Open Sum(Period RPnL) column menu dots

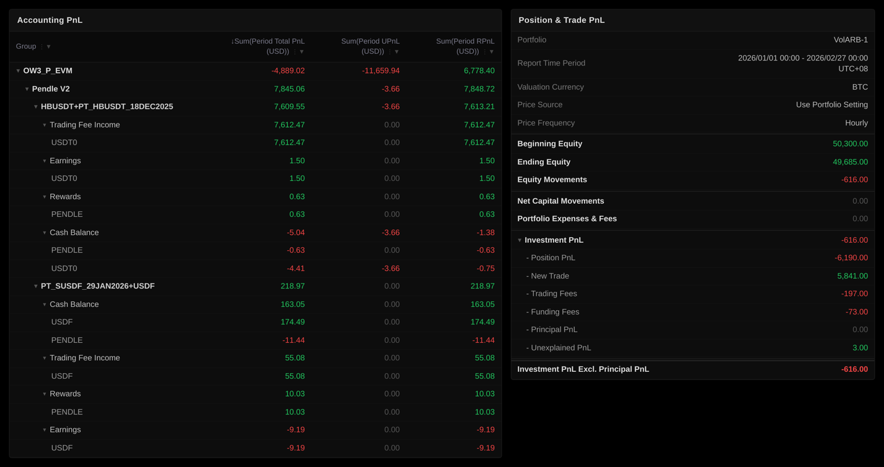[x=484, y=52]
